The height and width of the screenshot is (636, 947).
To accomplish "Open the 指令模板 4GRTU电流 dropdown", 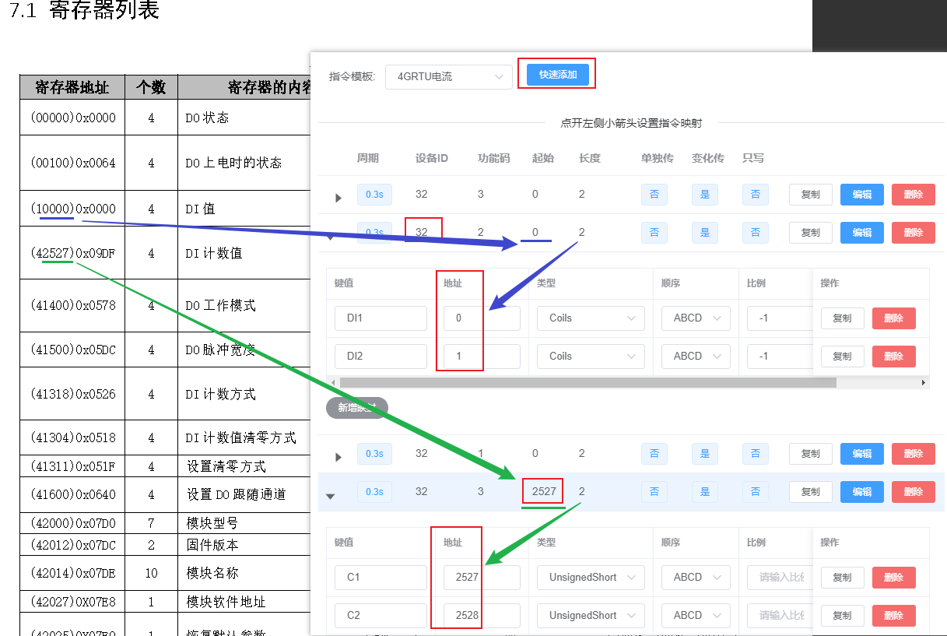I will pos(449,76).
